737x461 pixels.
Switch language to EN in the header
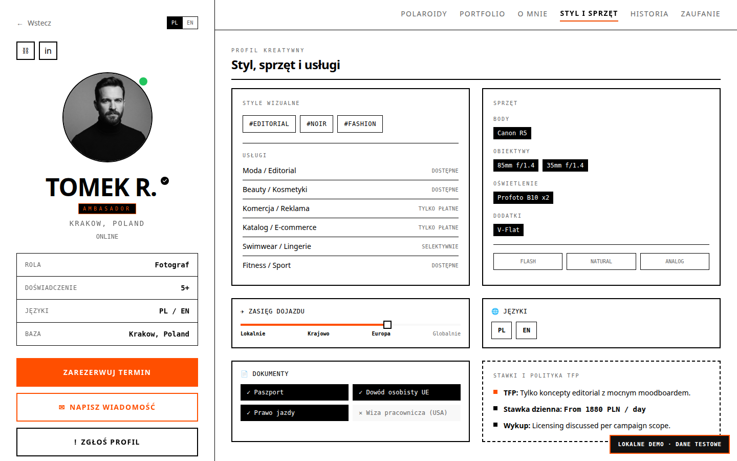click(x=190, y=23)
